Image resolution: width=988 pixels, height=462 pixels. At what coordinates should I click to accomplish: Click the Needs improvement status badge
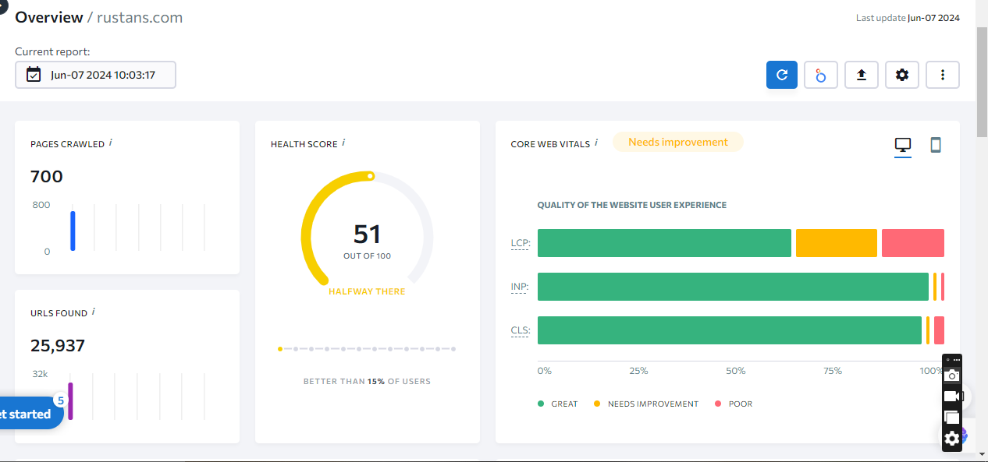point(678,142)
